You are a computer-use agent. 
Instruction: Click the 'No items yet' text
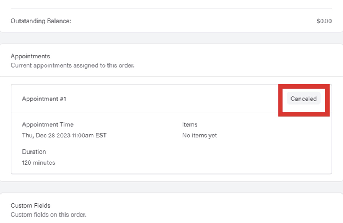click(199, 136)
